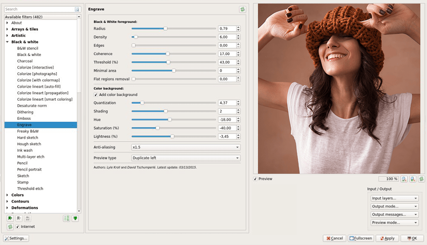The height and width of the screenshot is (245, 427).
Task: Click the Saturation (%) slider handle
Action: 157,128
